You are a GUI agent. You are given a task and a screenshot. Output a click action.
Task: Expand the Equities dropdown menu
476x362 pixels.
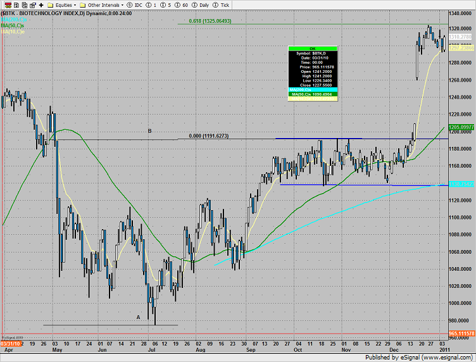click(76, 4)
